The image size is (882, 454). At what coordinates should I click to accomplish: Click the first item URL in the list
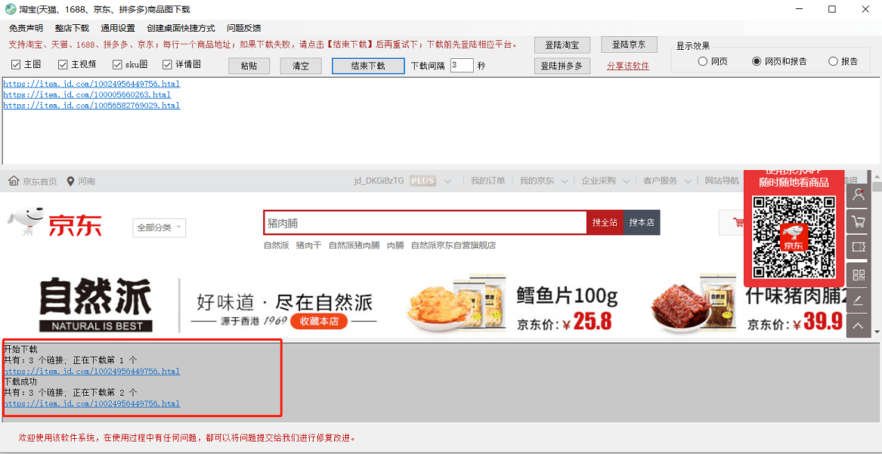coord(91,85)
